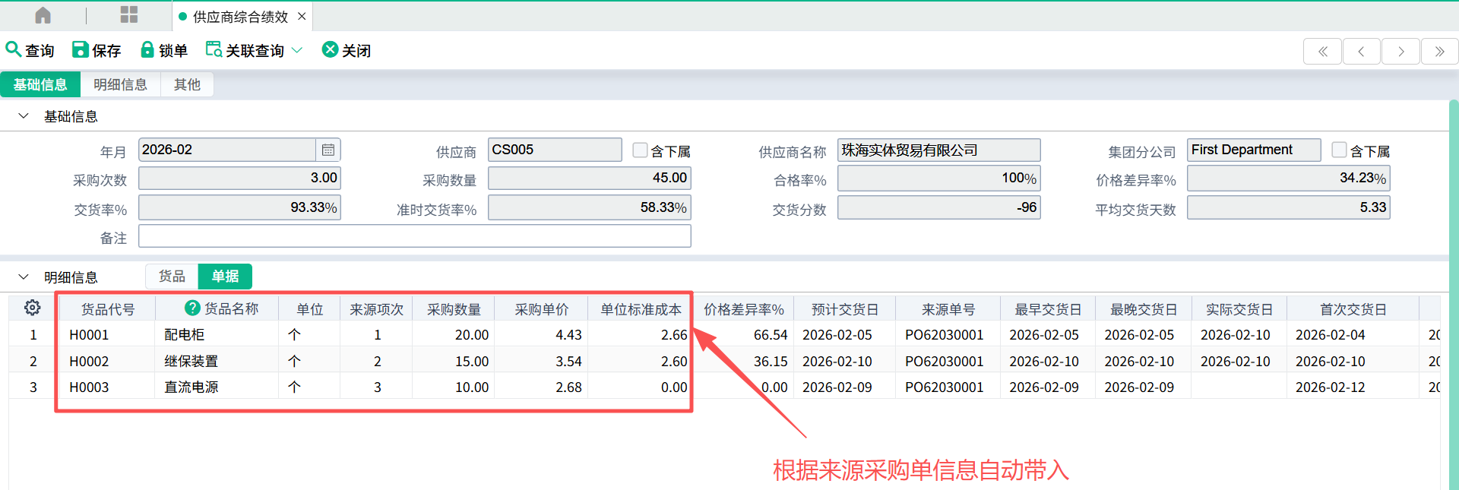Go to the last record button
The image size is (1459, 490).
1439,52
